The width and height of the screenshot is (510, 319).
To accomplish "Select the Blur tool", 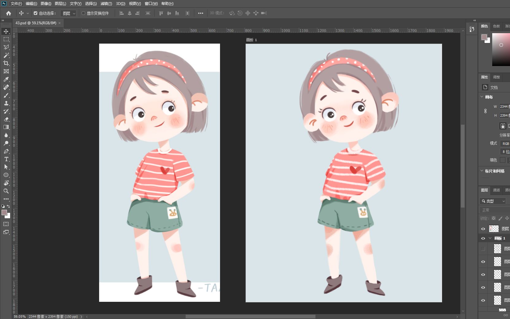I will click(6, 135).
